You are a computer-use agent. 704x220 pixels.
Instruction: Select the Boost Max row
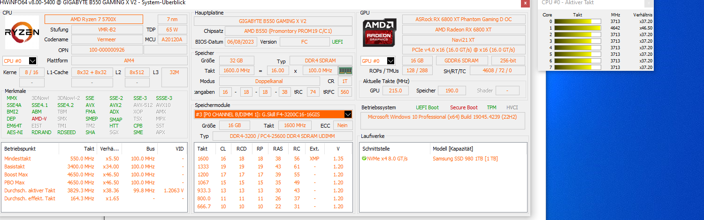pyautogui.click(x=94, y=174)
